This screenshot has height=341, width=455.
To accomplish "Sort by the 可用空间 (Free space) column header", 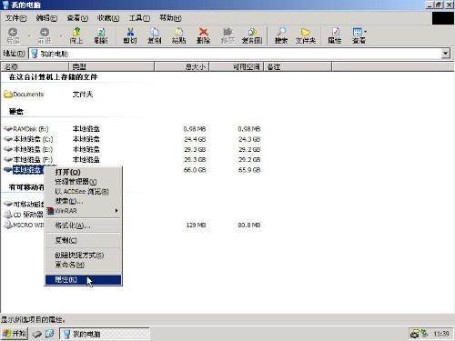I will click(x=237, y=66).
